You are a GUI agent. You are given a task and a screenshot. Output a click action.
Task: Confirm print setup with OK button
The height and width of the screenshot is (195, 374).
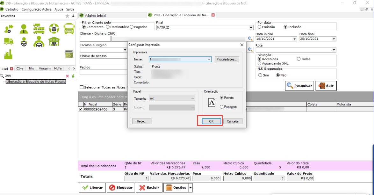click(211, 121)
